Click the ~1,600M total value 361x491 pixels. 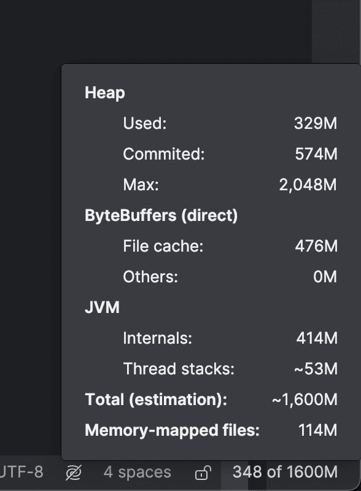(x=305, y=400)
